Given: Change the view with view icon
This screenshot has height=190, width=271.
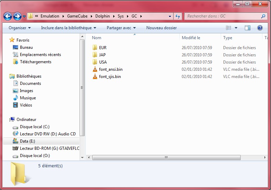Looking at the screenshot, I should pos(229,28).
